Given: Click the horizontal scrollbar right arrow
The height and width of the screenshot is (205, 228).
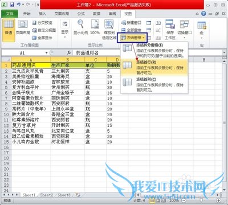Looking at the screenshot, I should coord(218,195).
